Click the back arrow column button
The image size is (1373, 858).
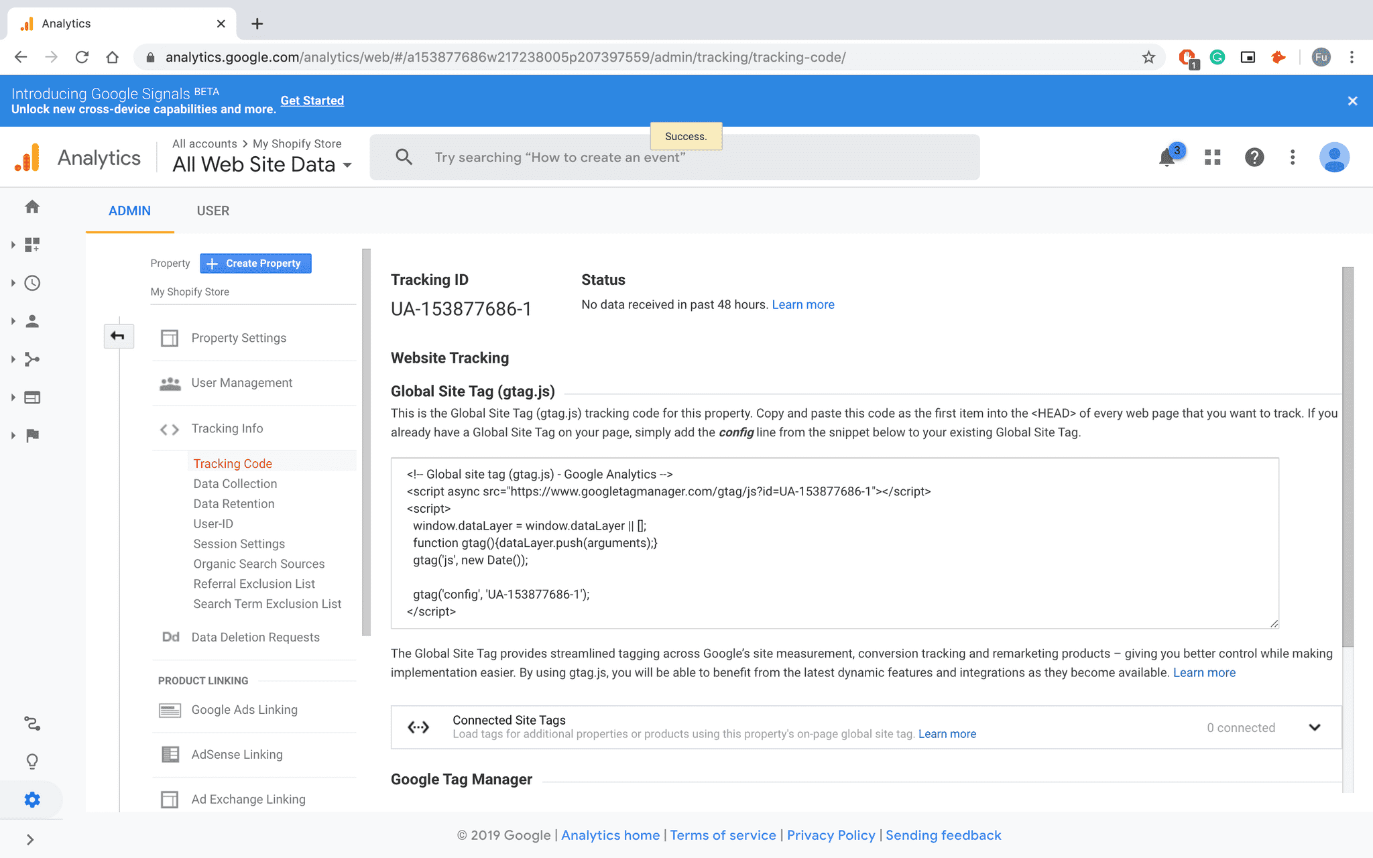point(118,336)
